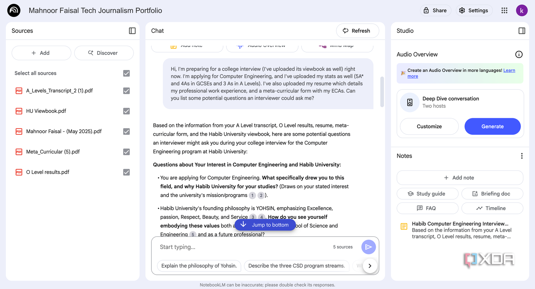Create a Study guide
The height and width of the screenshot is (289, 535).
(427, 194)
